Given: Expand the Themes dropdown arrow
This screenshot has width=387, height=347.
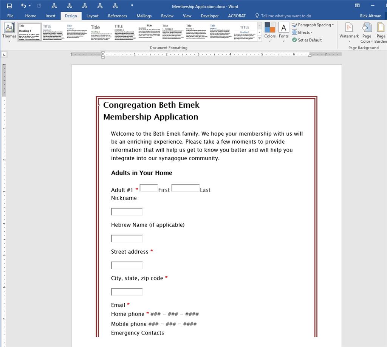Looking at the screenshot, I should pos(9,41).
